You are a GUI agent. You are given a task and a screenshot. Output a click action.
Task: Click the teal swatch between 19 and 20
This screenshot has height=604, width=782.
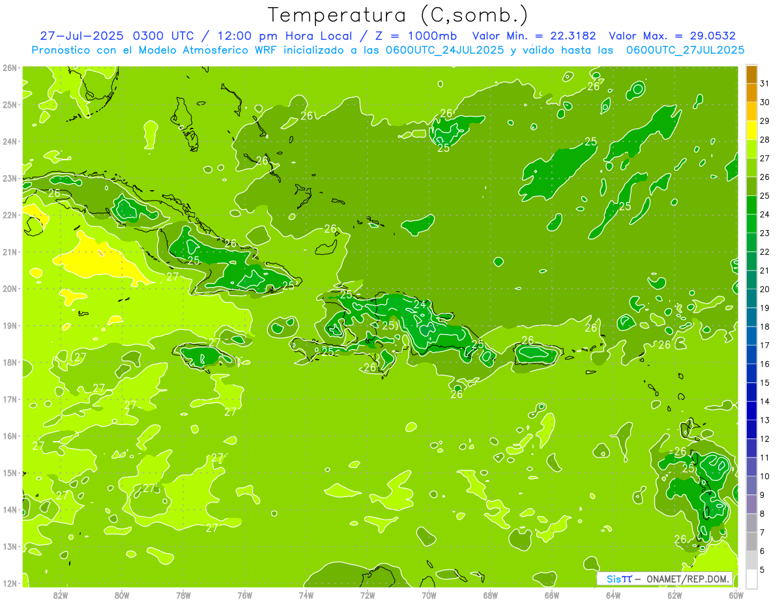click(751, 298)
